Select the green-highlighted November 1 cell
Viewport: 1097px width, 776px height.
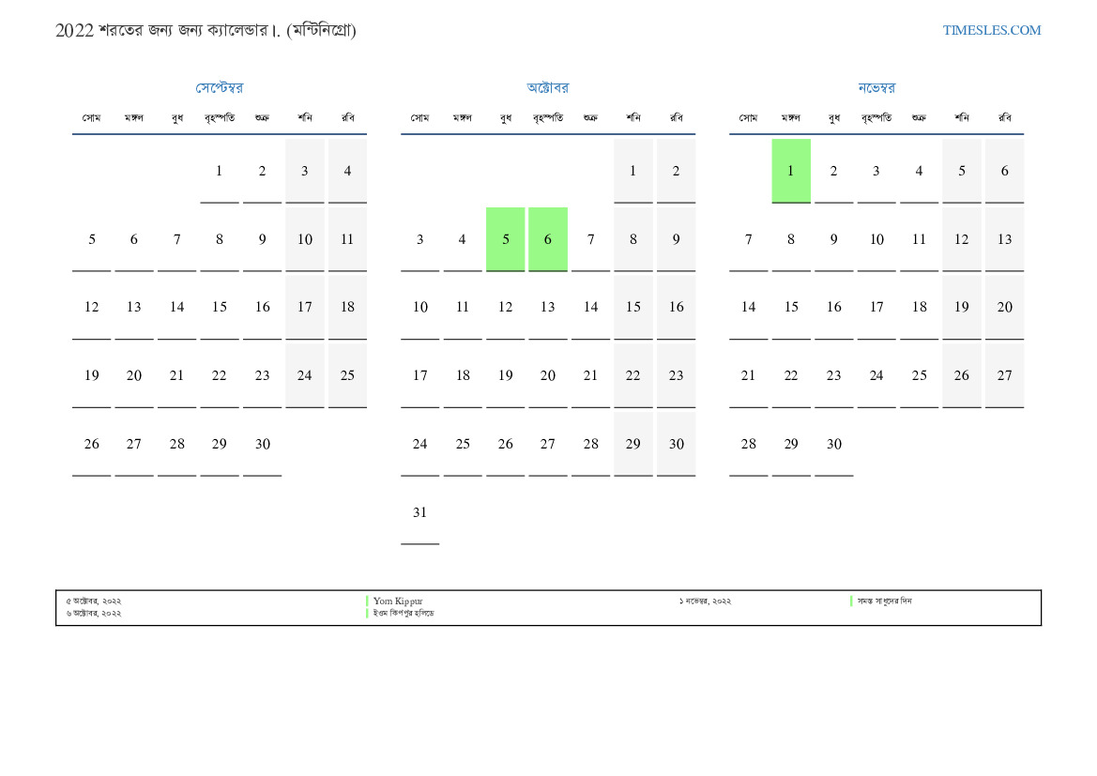coord(790,171)
